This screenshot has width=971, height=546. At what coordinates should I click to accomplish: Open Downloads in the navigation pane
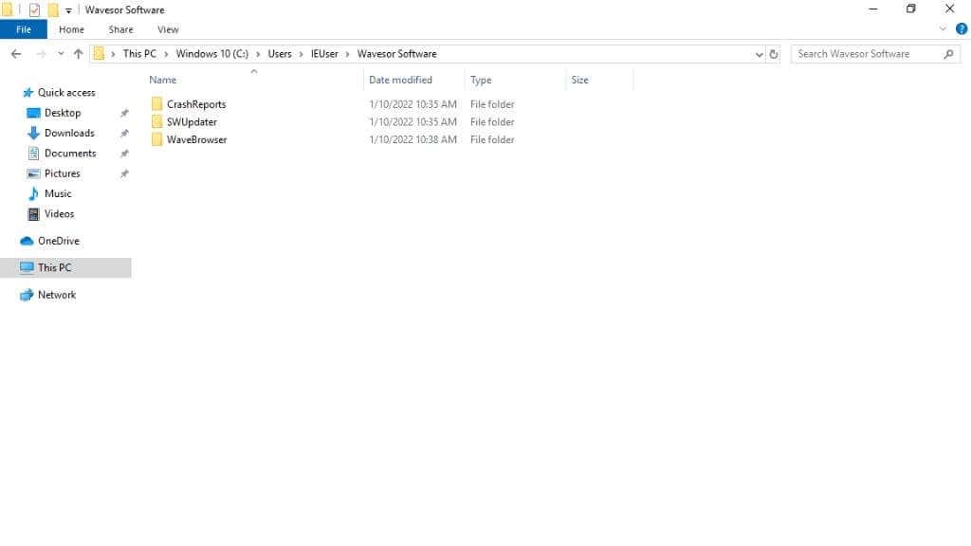[x=69, y=133]
